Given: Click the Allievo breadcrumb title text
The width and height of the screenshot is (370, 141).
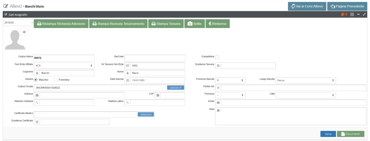Looking at the screenshot, I should [16, 6].
